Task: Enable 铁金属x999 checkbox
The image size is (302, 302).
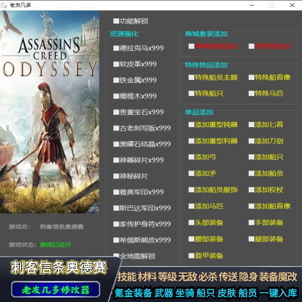Action: point(116,80)
